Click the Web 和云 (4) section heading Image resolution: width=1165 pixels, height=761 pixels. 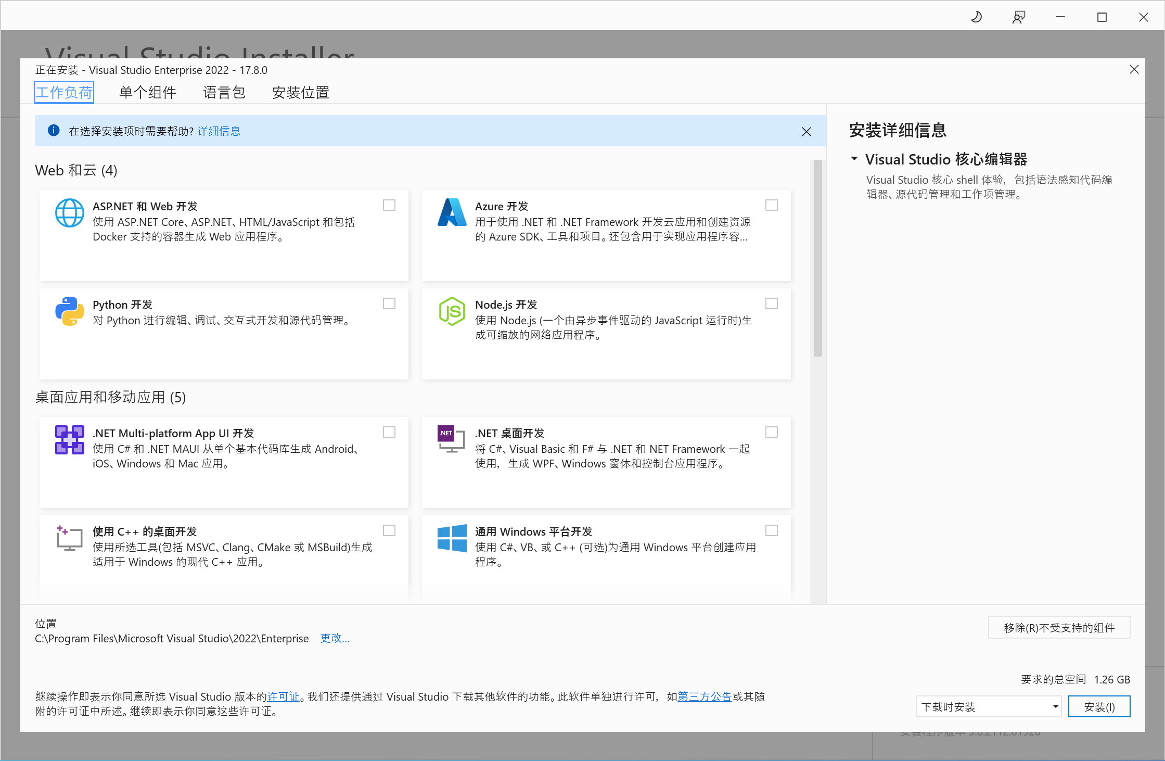coord(76,170)
